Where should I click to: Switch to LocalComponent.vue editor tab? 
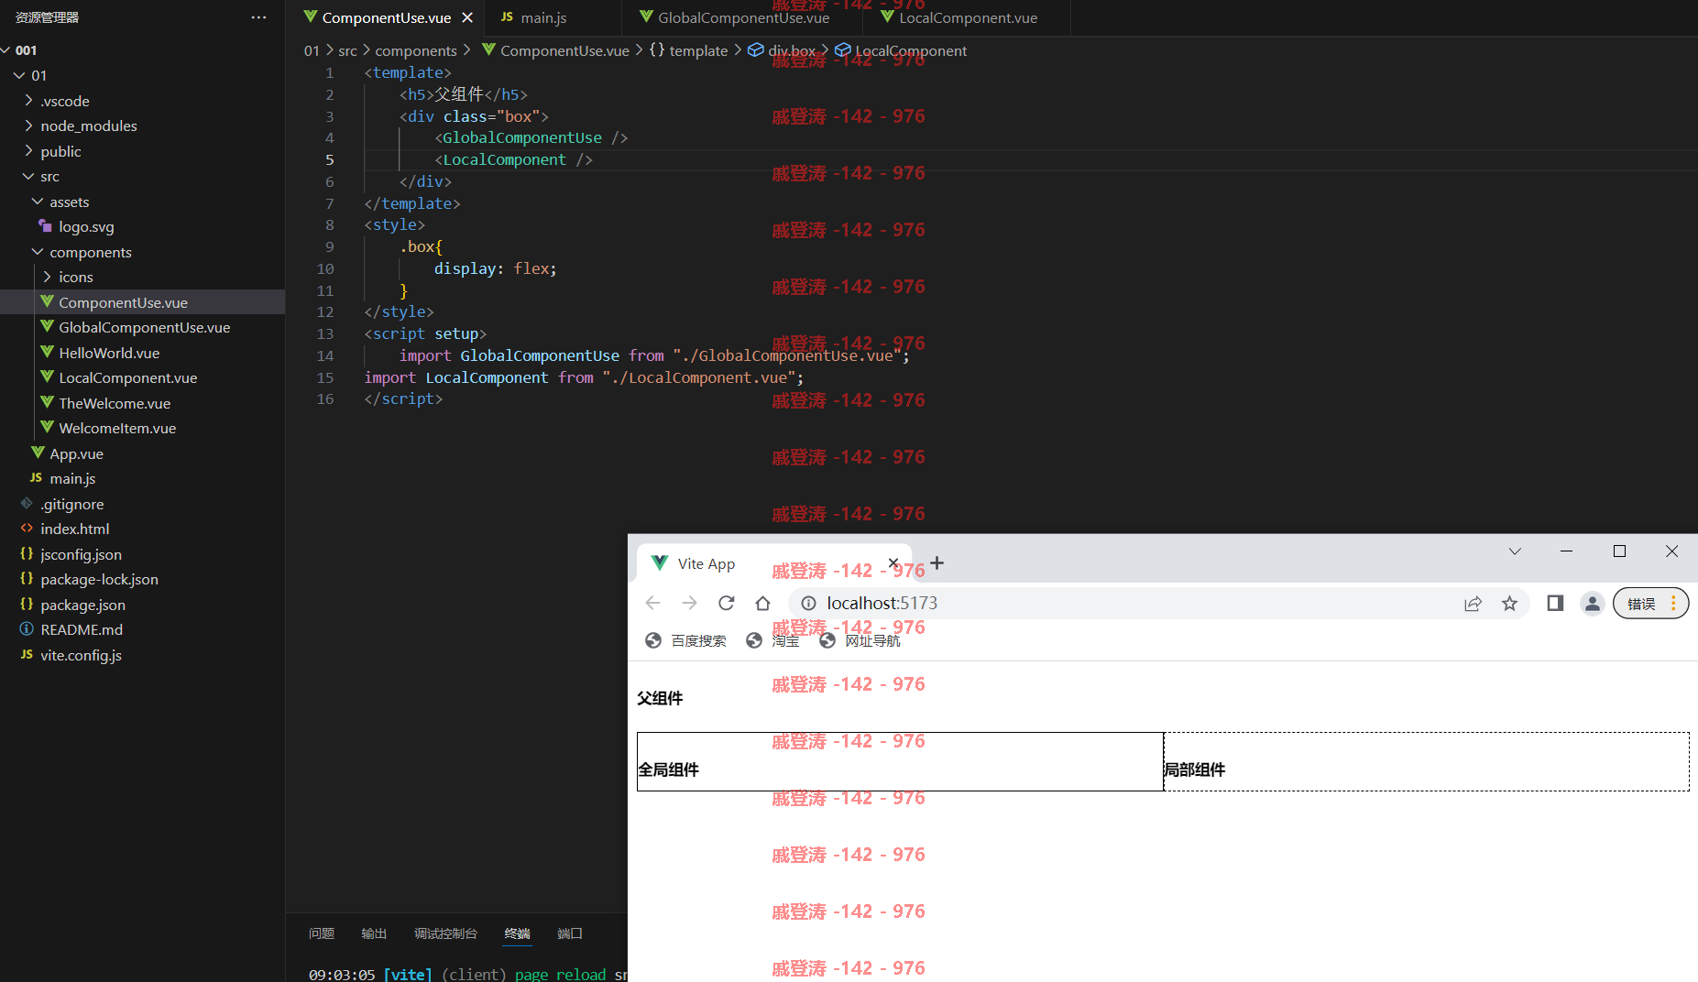(x=968, y=17)
